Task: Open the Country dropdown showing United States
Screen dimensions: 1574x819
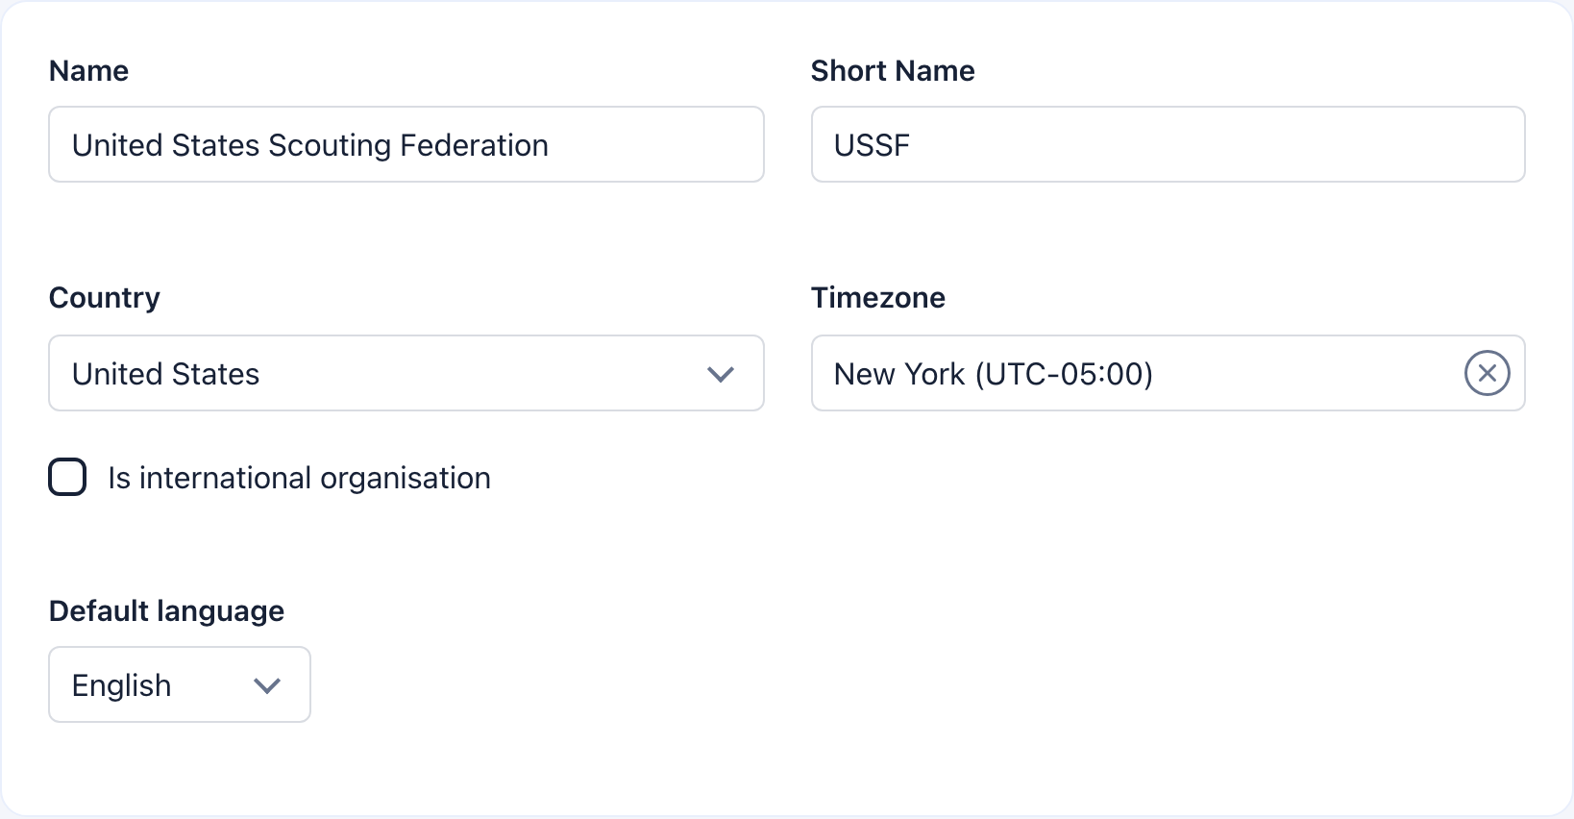Action: (x=406, y=374)
